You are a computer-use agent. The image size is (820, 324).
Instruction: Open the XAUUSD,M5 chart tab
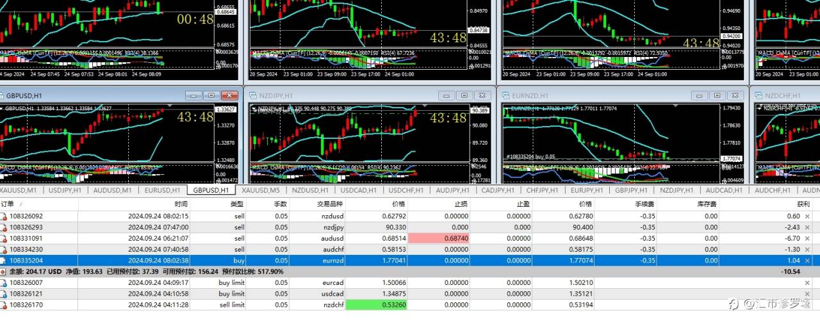[261, 190]
